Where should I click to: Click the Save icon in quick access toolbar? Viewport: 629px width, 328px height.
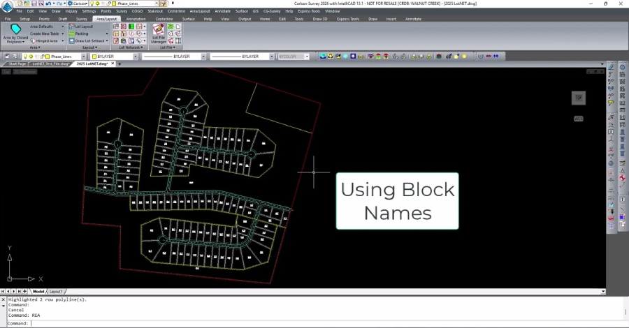34,3
